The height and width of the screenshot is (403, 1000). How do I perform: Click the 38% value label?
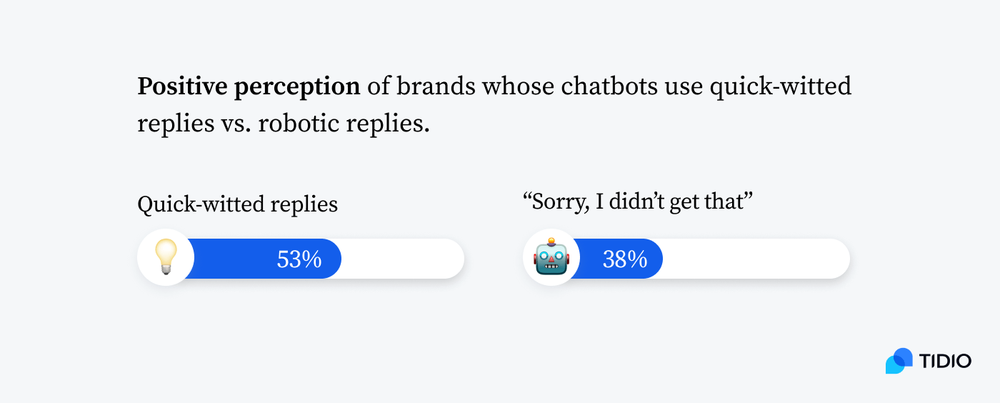pos(625,259)
